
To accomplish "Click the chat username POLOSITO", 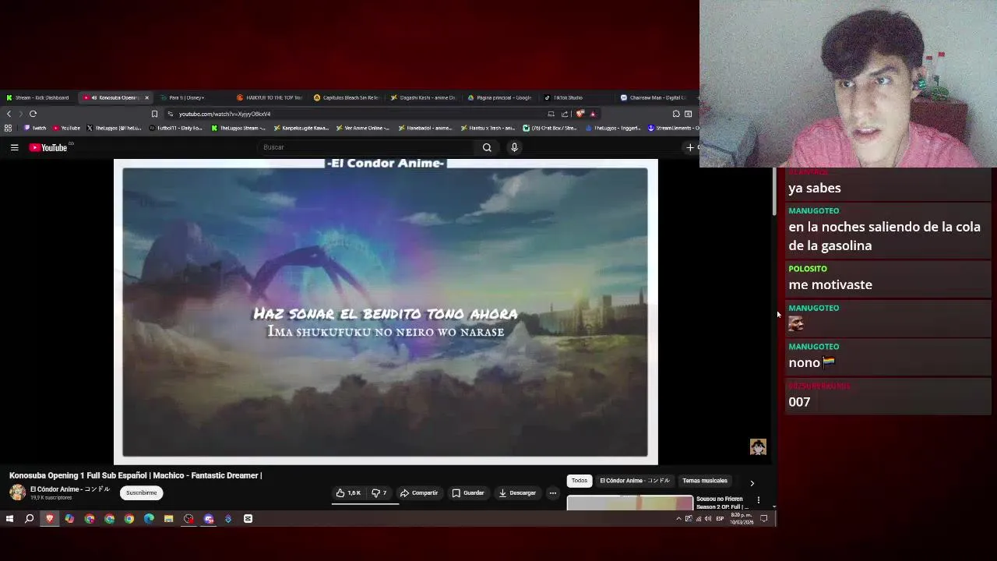I will tap(808, 269).
